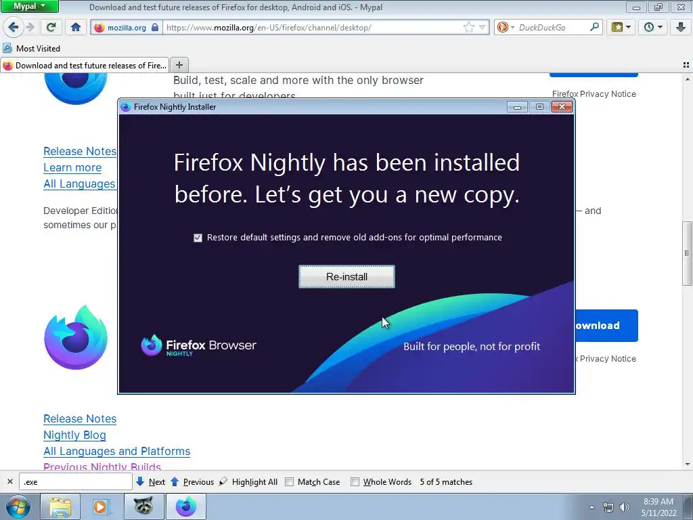Click the volume speaker tray icon
Viewport: 693px width, 520px height.
(x=625, y=507)
